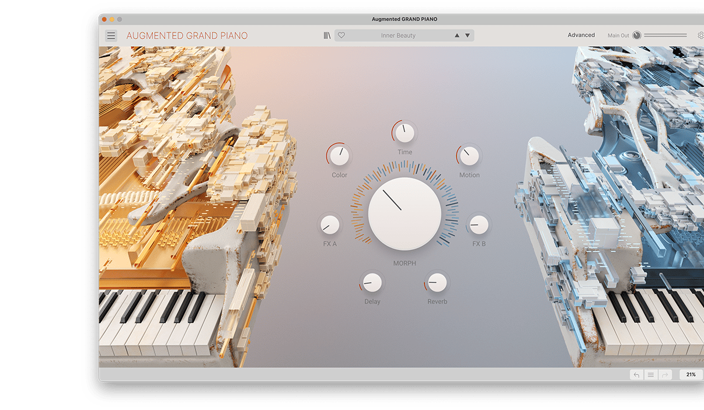
Task: Favorite the Inner Beauty preset with heart
Action: (341, 36)
